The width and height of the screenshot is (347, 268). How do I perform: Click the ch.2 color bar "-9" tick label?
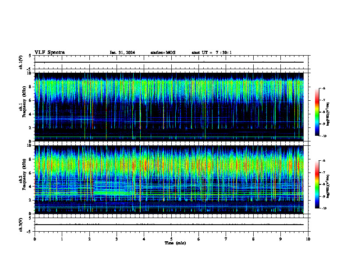pos(323,196)
